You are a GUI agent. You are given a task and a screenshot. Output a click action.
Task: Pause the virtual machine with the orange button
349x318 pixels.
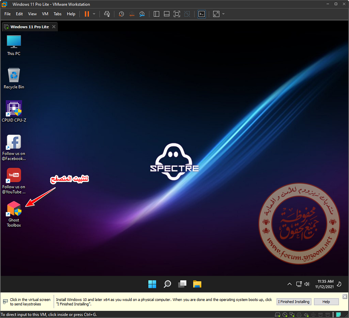(x=87, y=14)
